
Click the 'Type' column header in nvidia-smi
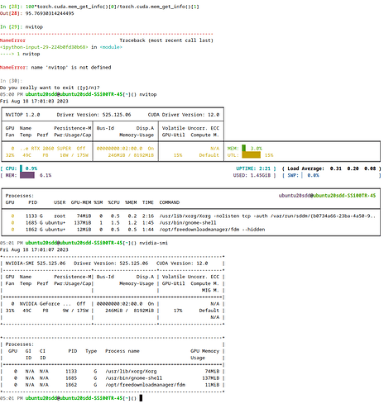(x=91, y=351)
